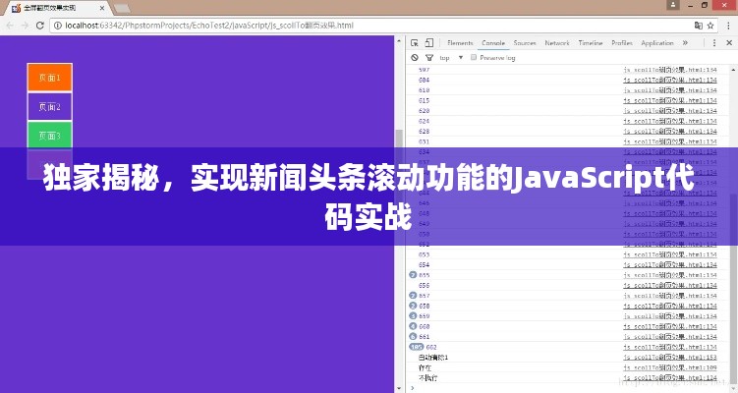Bookmark this page with the star icon
The height and width of the screenshot is (393, 738).
(x=710, y=25)
